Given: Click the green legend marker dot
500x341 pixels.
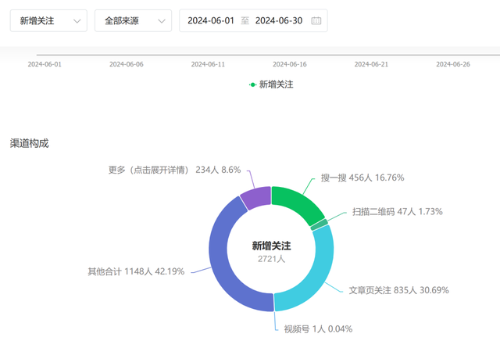Looking at the screenshot, I should tap(252, 84).
